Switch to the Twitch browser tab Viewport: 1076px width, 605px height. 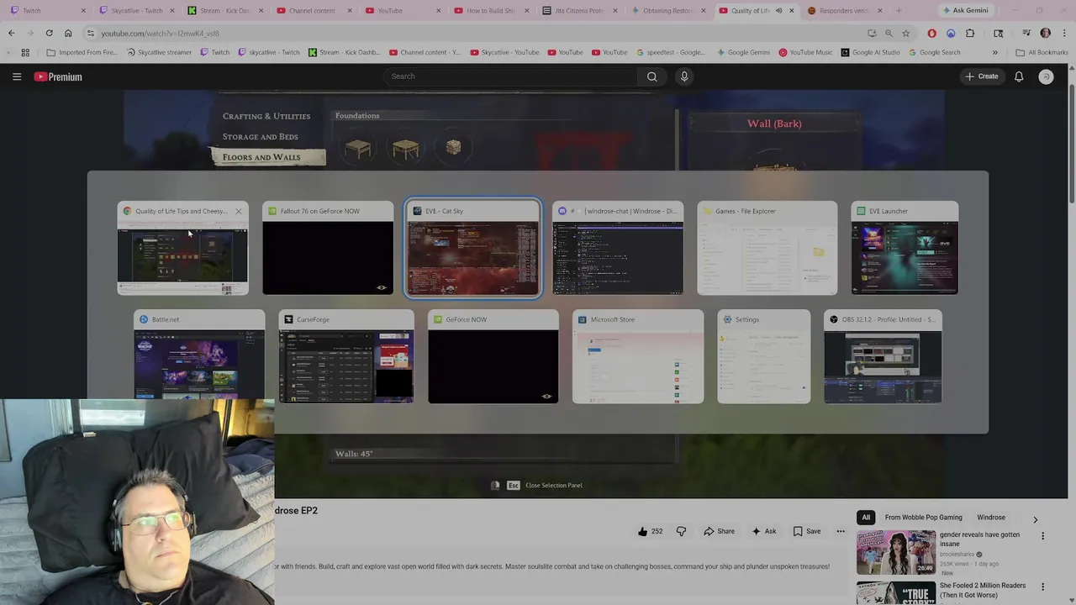(x=46, y=11)
